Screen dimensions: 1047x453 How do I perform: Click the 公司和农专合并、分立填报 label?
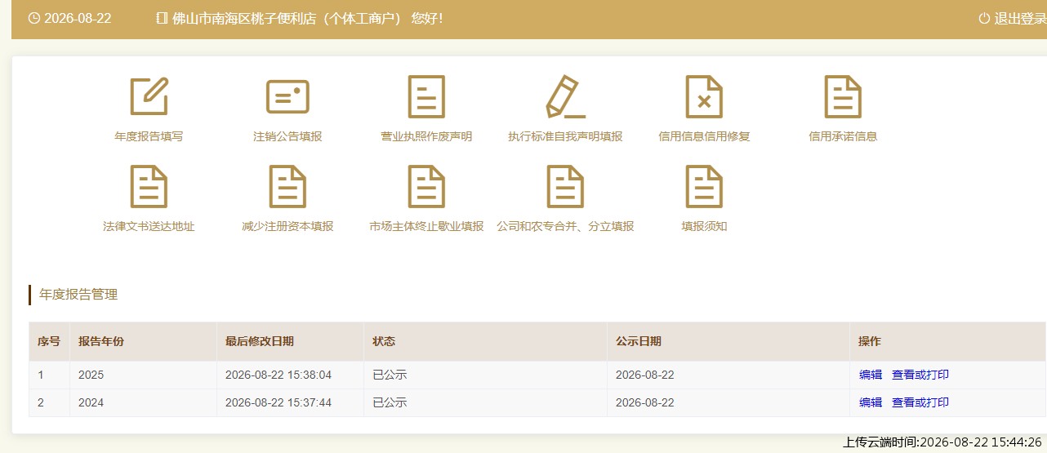pyautogui.click(x=565, y=226)
